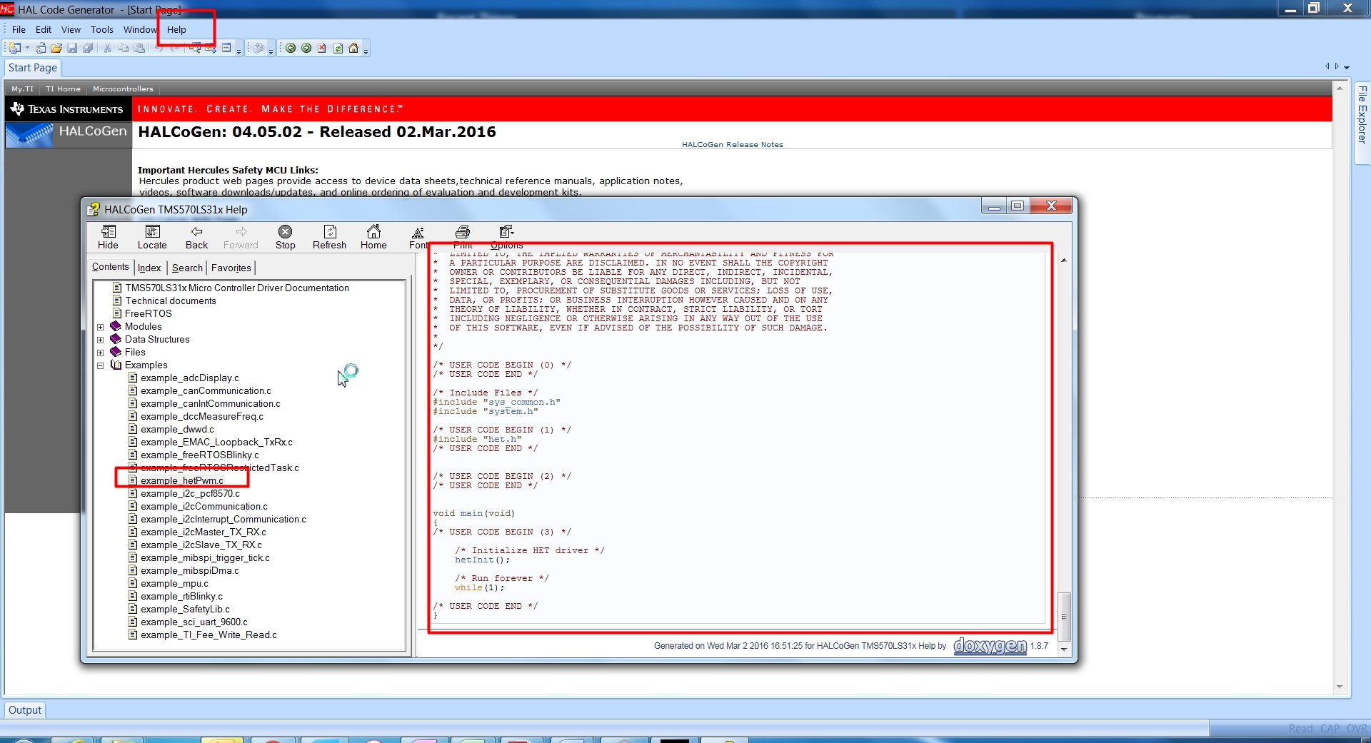Switch to the Favorites tab in Help
Screen dimensions: 1371x743
[x=231, y=268]
